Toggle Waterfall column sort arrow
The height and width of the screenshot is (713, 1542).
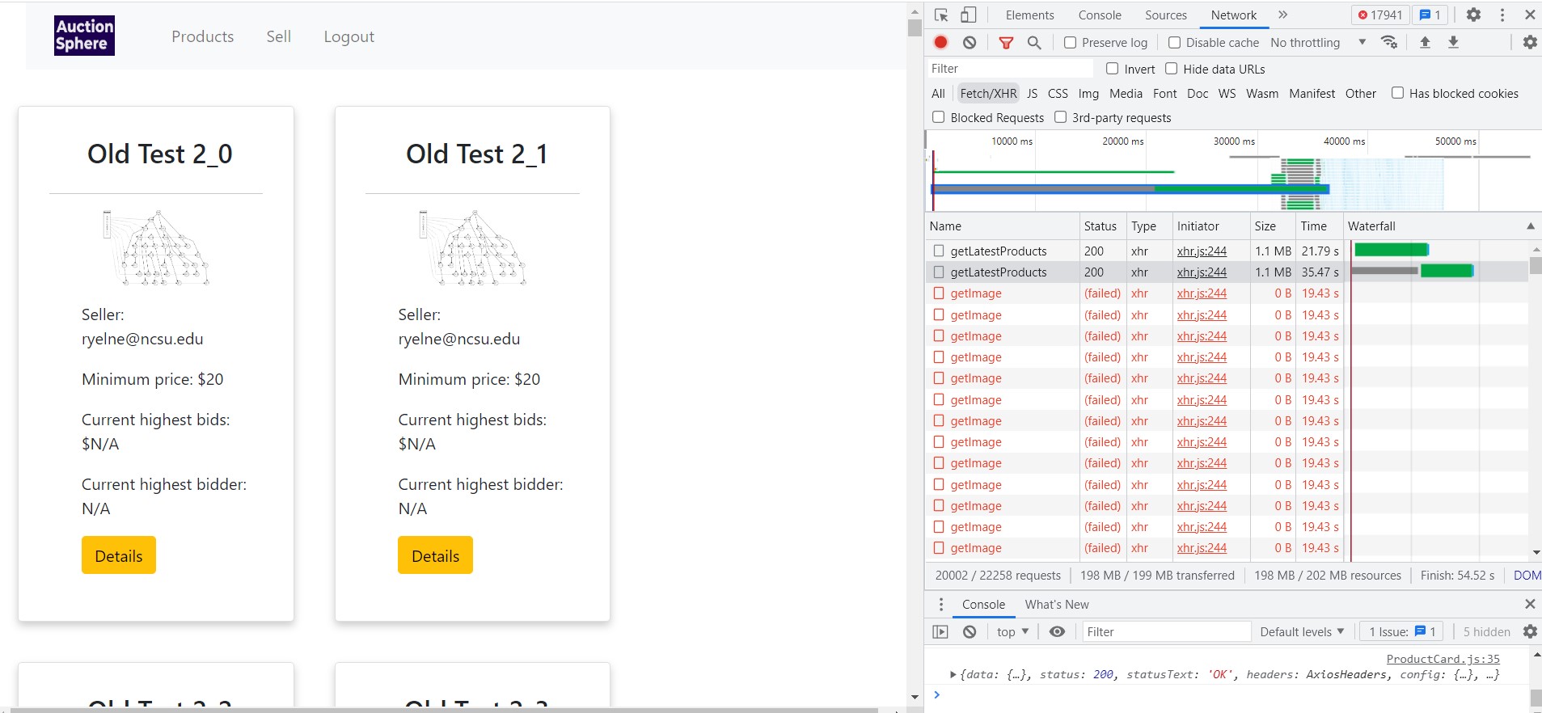click(1531, 226)
